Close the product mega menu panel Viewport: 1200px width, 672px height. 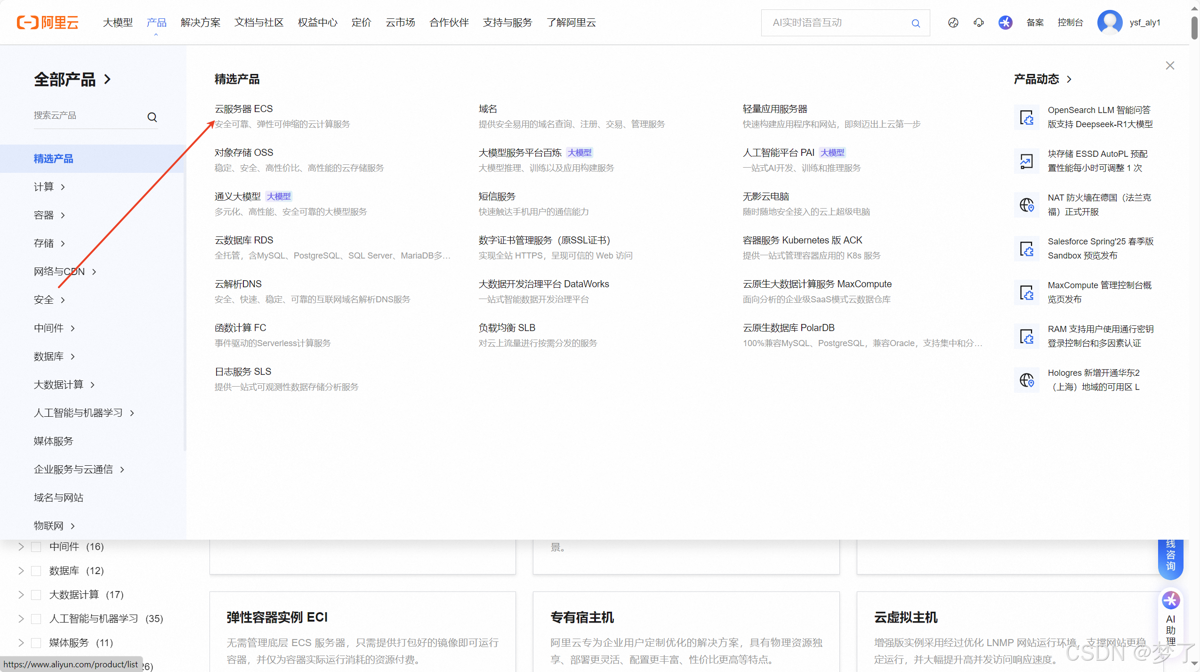point(1170,65)
